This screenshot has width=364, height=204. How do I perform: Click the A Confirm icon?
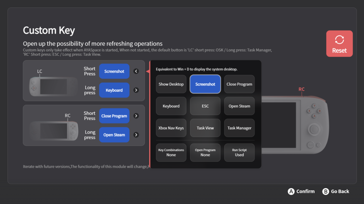pyautogui.click(x=291, y=192)
